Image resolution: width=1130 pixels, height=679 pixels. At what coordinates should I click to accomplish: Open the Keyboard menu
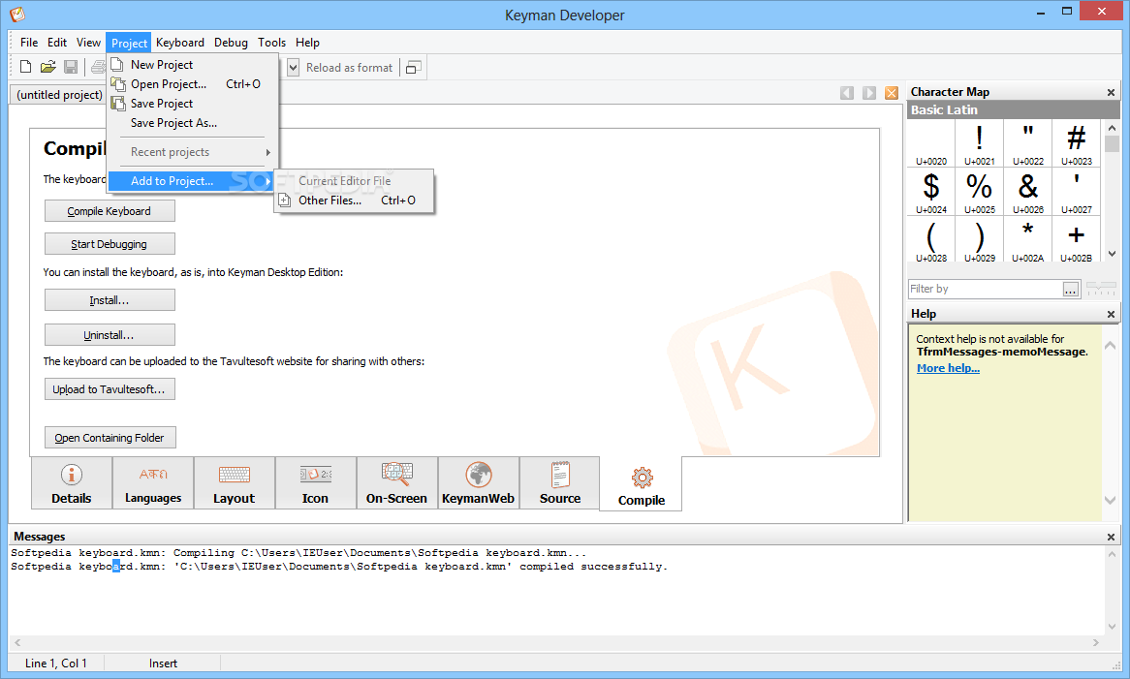click(180, 43)
